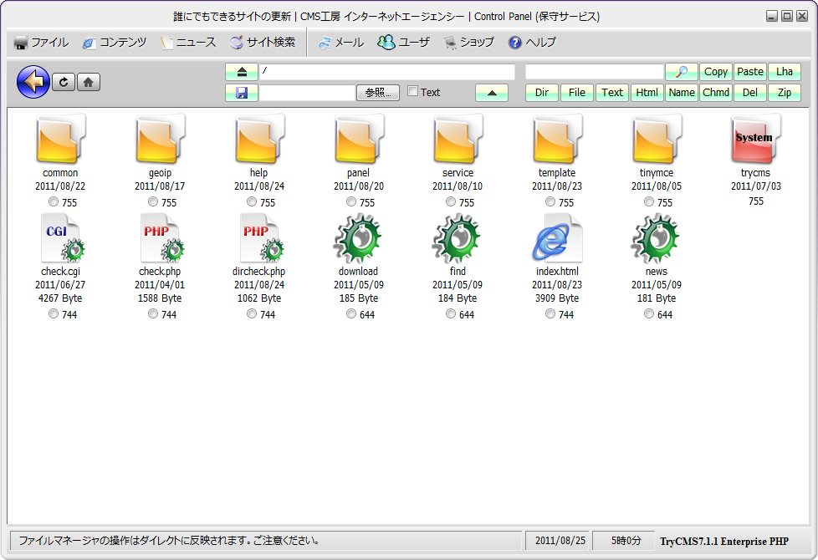
Task: Go to the home directory icon
Action: (x=89, y=82)
